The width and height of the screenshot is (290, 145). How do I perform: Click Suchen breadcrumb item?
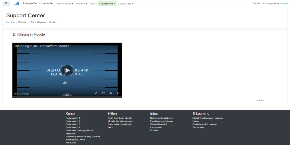coord(53,22)
